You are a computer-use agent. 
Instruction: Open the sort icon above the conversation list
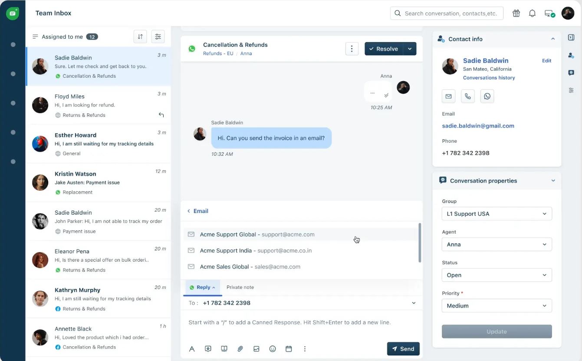[x=140, y=36]
